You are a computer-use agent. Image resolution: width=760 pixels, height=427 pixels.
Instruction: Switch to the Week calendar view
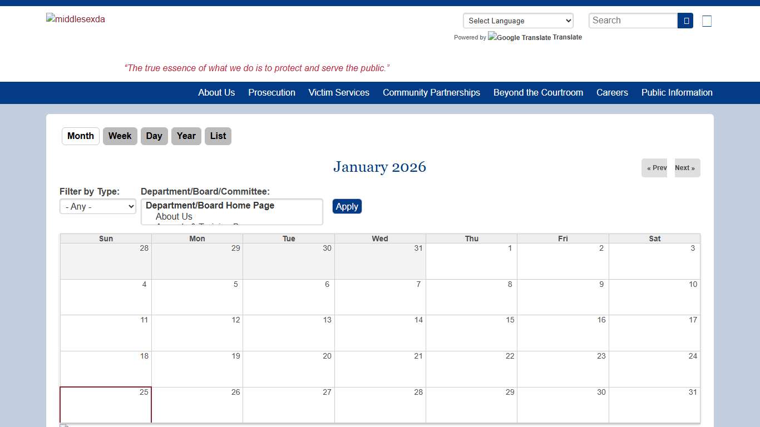pyautogui.click(x=120, y=136)
